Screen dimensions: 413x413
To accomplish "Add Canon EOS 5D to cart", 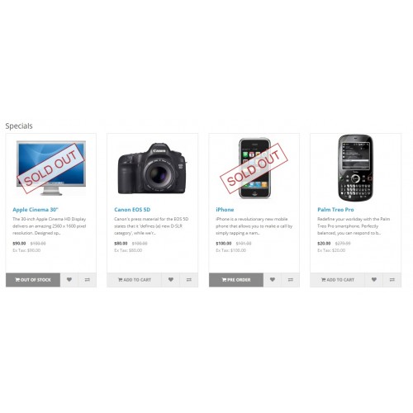I will [135, 280].
